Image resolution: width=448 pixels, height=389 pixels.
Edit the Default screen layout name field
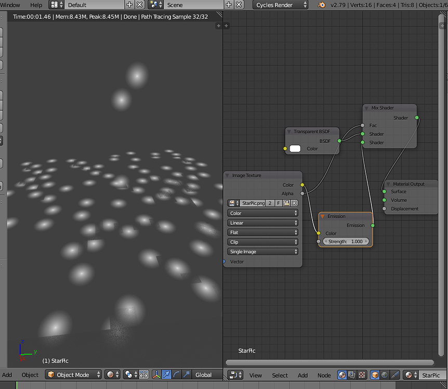94,5
